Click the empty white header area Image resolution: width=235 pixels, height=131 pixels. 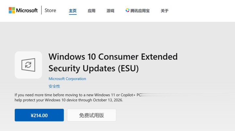pyautogui.click(x=202, y=11)
